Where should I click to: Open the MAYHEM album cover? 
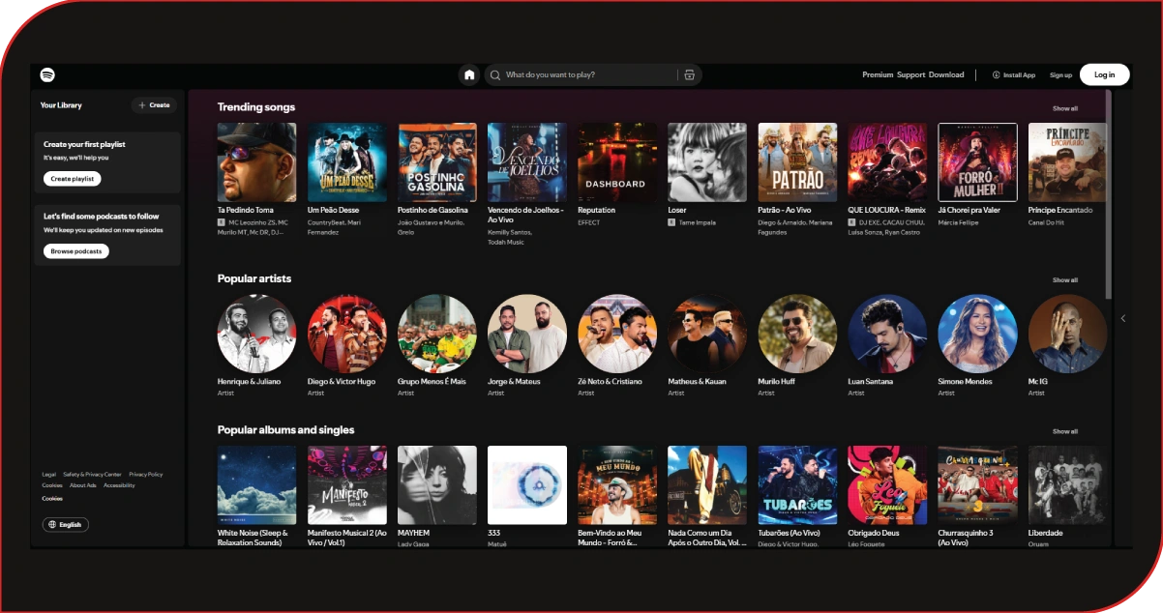437,485
